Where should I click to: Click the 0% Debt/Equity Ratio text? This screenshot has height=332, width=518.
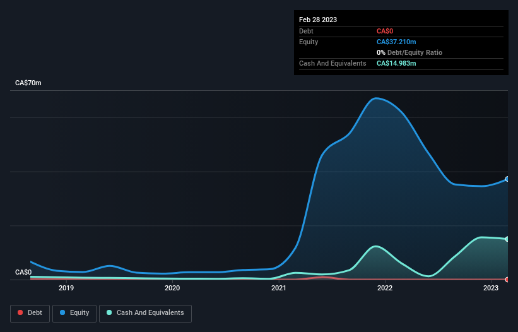(409, 52)
